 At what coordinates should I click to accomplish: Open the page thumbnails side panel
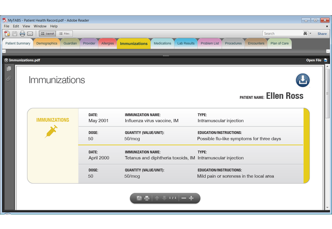coord(9,69)
